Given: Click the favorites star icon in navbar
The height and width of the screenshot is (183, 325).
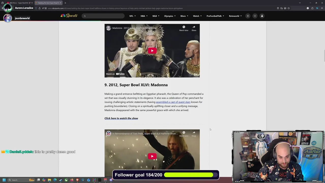Looking at the screenshot, I should coord(255,16).
